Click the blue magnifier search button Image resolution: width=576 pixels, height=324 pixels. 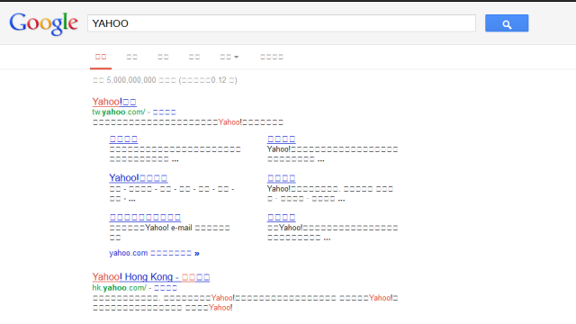coord(507,23)
